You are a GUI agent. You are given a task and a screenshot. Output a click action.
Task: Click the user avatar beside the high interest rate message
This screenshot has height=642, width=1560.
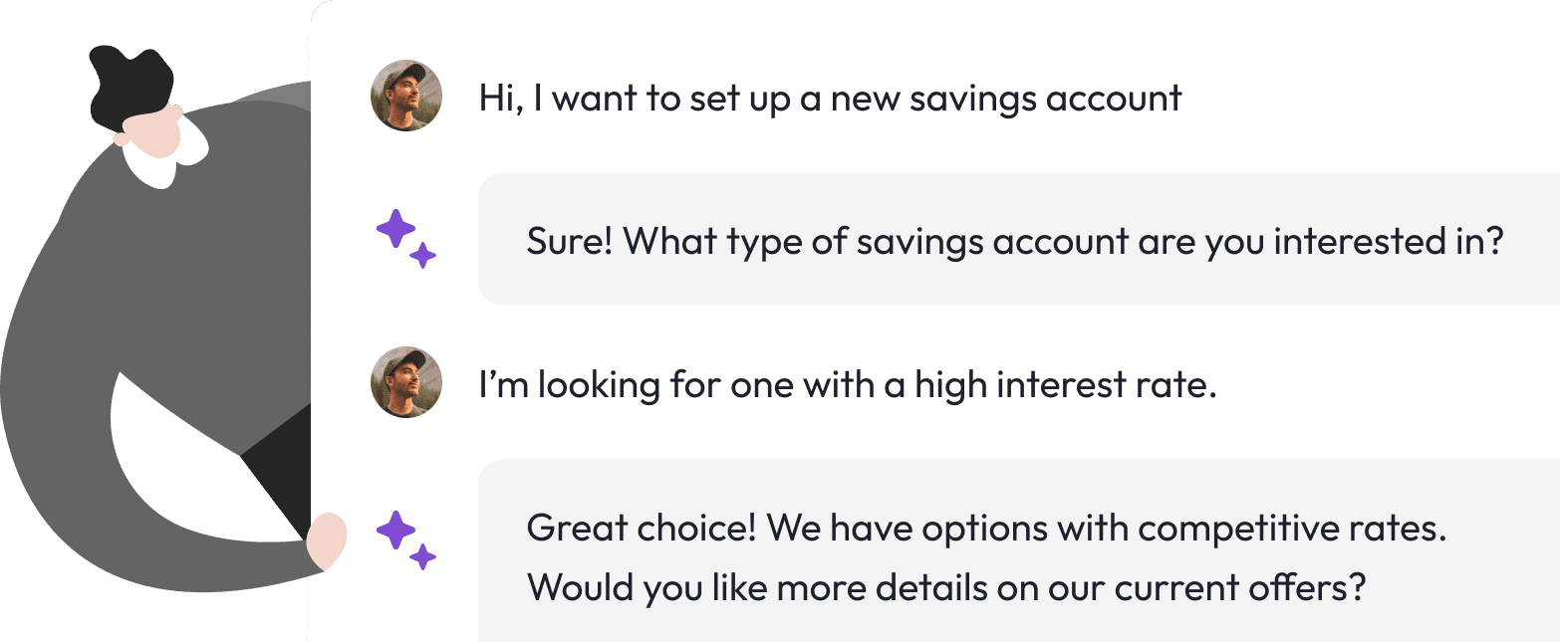pos(406,382)
